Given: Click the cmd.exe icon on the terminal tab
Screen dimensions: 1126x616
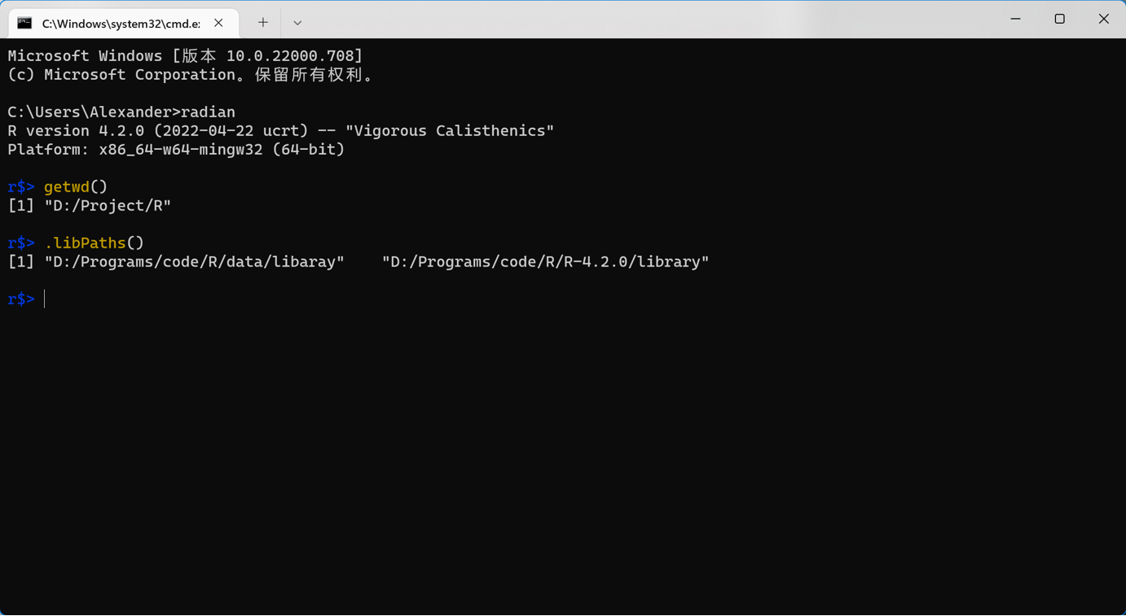Looking at the screenshot, I should tap(24, 23).
